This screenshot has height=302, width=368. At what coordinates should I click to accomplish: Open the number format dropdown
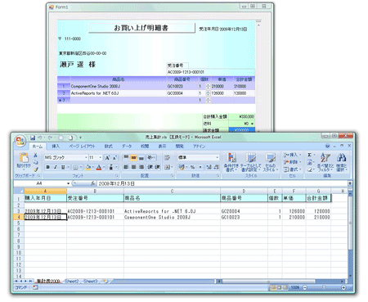tap(218, 157)
